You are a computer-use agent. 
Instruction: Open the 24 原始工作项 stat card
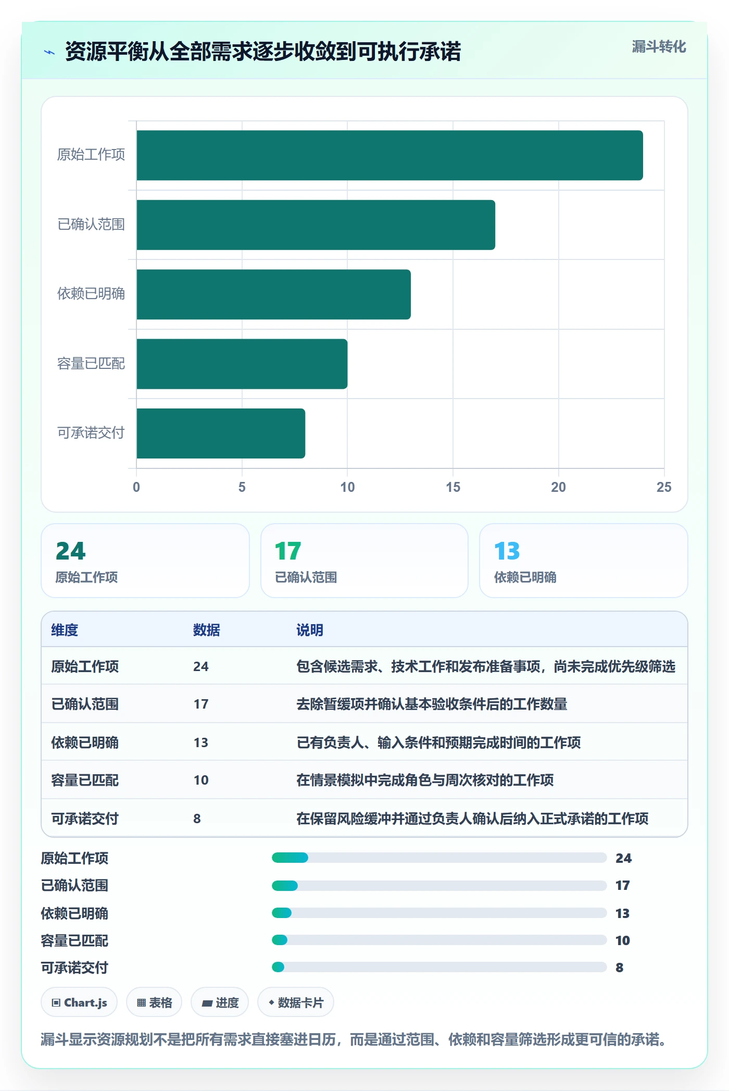click(x=145, y=561)
